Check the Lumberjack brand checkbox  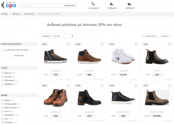(x=2, y=115)
